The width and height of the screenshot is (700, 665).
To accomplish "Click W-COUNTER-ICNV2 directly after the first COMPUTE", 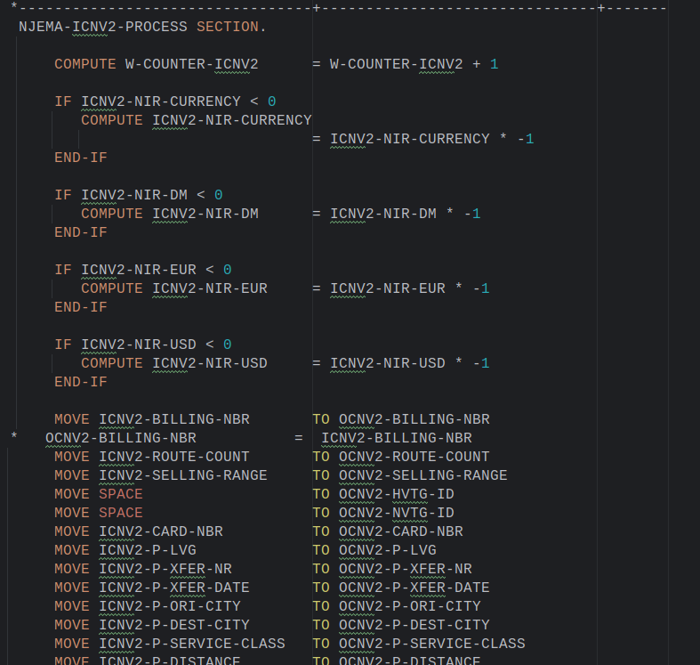I will coord(191,64).
